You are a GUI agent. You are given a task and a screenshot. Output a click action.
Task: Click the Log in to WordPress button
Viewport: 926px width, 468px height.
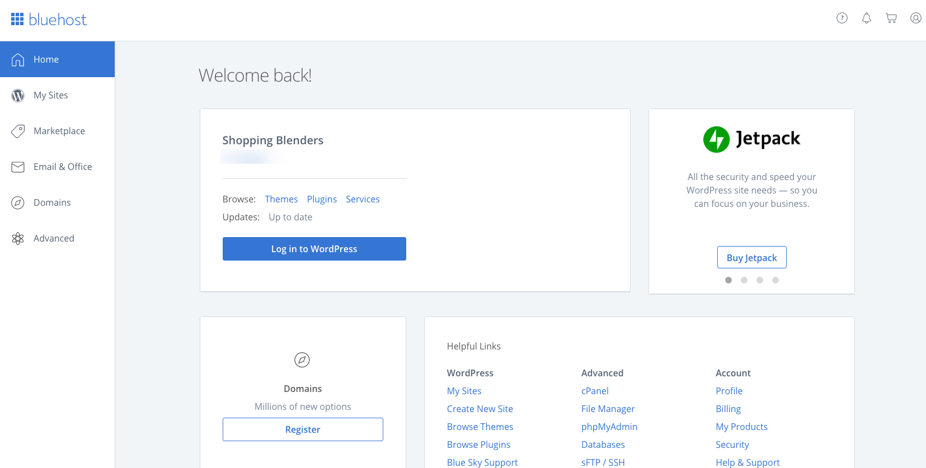pos(314,249)
